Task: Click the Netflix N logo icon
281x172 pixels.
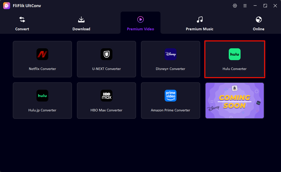Action: [43, 54]
